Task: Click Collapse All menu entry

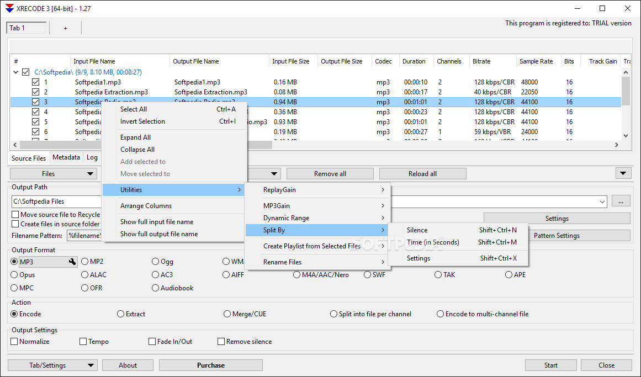Action: point(174,150)
